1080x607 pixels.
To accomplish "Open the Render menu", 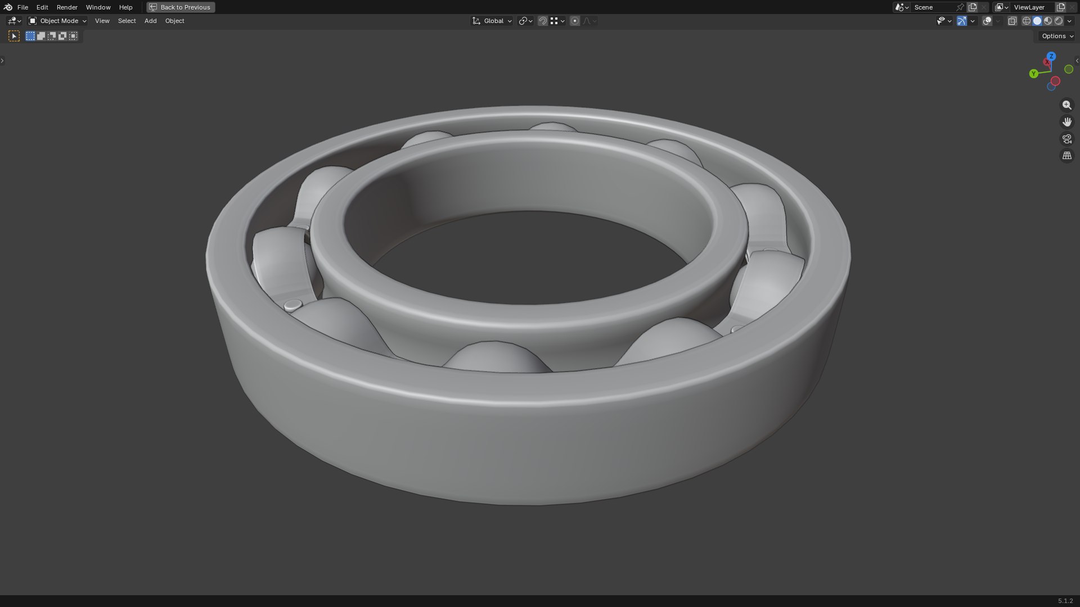I will coord(67,7).
